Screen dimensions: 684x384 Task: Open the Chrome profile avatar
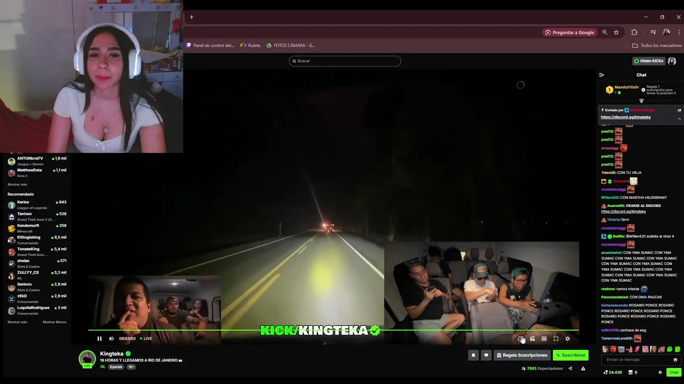point(666,33)
